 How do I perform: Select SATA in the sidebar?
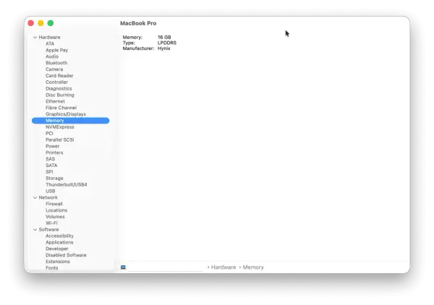(51, 165)
